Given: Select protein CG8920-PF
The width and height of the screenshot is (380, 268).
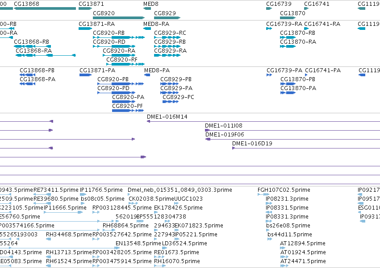Looking at the screenshot, I should (x=128, y=111).
